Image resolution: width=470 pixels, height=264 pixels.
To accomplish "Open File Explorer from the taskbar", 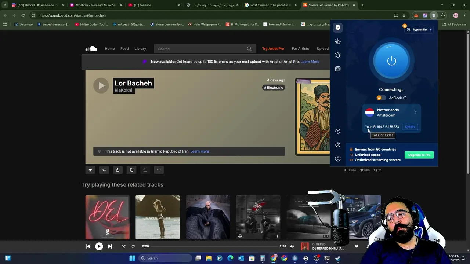I will tap(209, 258).
